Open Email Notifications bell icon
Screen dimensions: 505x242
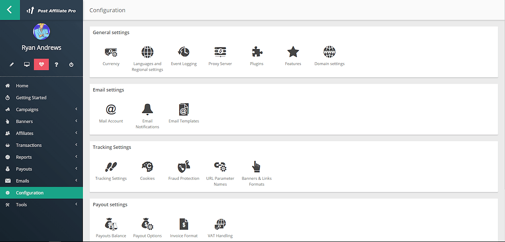point(147,109)
